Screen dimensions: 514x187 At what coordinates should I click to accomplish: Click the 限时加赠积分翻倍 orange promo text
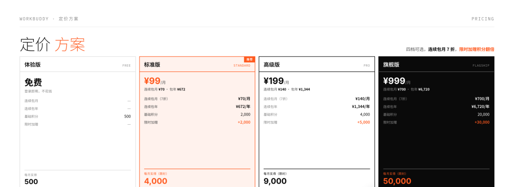pos(476,49)
